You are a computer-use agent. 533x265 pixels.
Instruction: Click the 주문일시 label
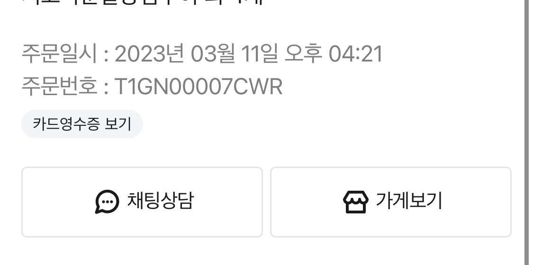pos(59,53)
